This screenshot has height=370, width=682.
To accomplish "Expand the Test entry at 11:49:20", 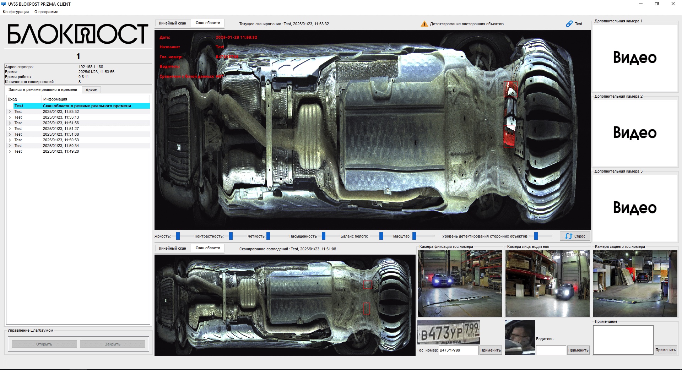I will click(x=10, y=151).
